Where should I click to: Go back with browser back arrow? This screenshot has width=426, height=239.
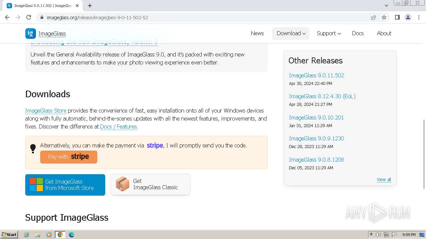click(x=7, y=17)
